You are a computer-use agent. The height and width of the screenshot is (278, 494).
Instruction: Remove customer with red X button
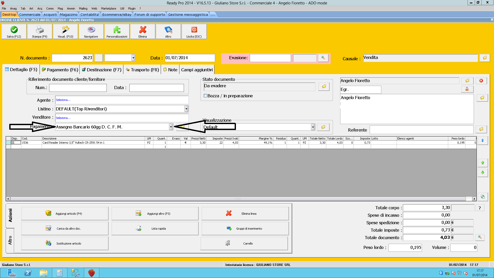pos(481,81)
